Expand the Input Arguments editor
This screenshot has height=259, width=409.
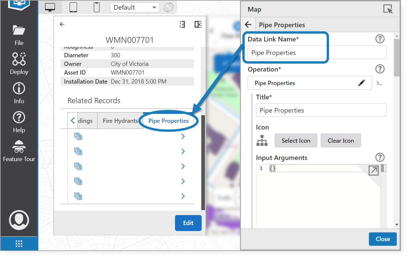pyautogui.click(x=373, y=171)
